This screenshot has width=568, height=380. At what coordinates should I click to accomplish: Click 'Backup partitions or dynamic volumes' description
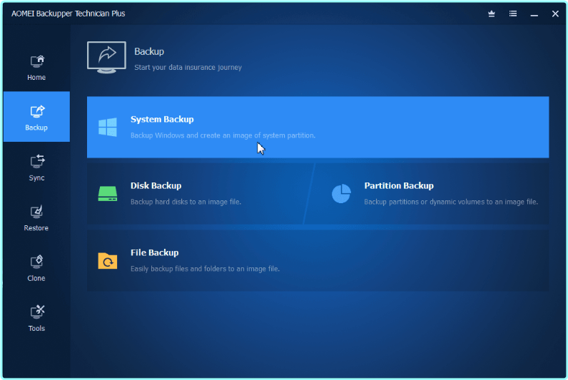coord(451,202)
